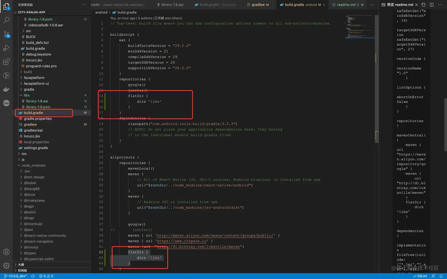
Task: Expand the 大纲 outline section
Action: 21,265
